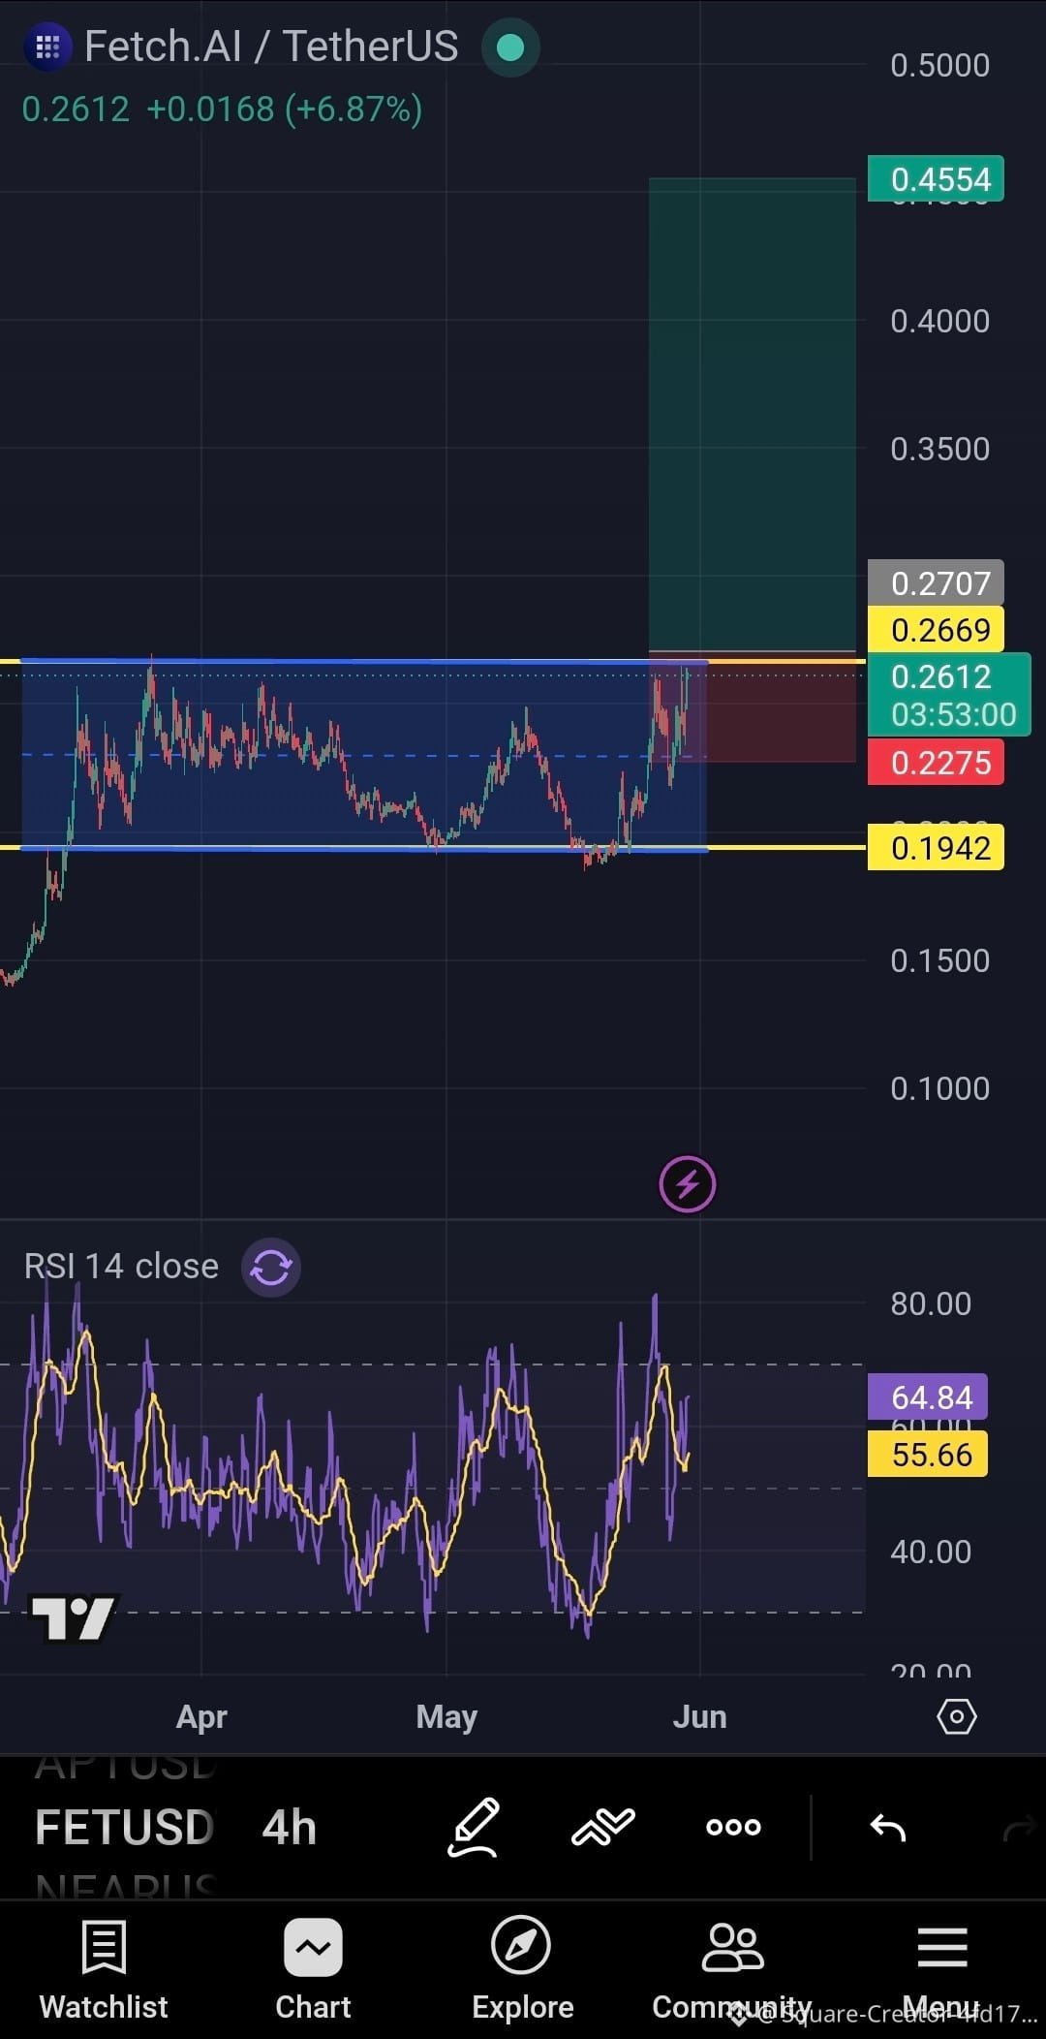
Task: Tap the Jun label on time axis
Action: (699, 1717)
